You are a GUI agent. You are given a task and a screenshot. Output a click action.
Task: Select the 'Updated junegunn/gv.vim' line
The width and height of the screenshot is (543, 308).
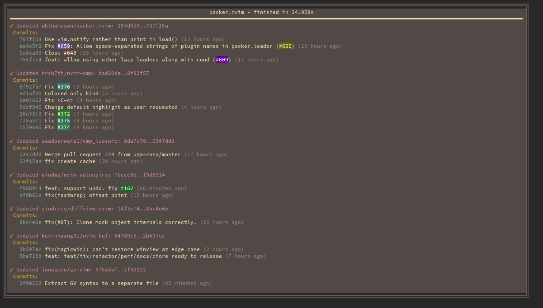[x=81, y=270]
